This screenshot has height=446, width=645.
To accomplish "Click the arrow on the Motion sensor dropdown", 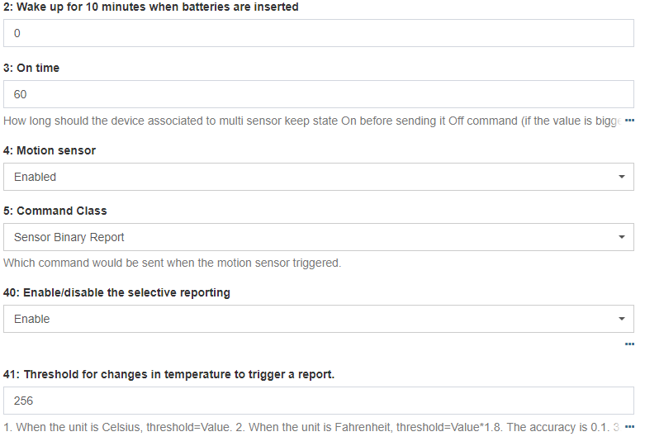I will tap(621, 177).
